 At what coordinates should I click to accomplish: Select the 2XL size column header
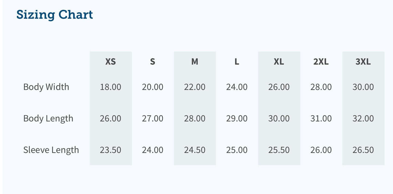click(321, 62)
